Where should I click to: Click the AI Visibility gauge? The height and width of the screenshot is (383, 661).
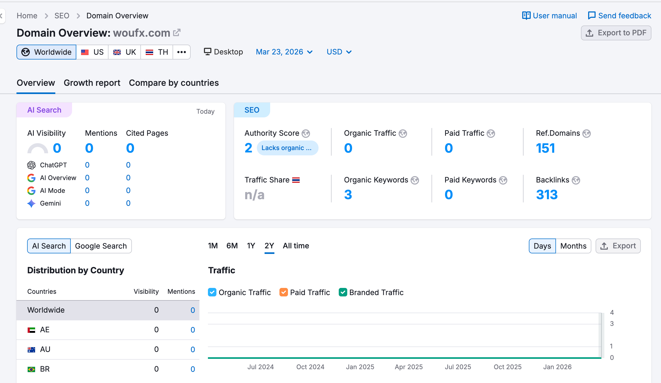point(38,148)
